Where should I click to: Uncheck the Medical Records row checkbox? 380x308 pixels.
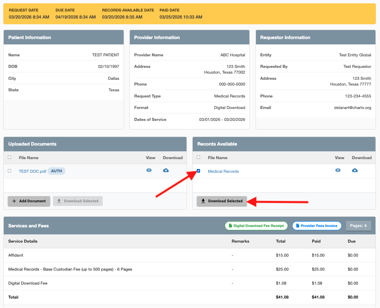pyautogui.click(x=198, y=171)
